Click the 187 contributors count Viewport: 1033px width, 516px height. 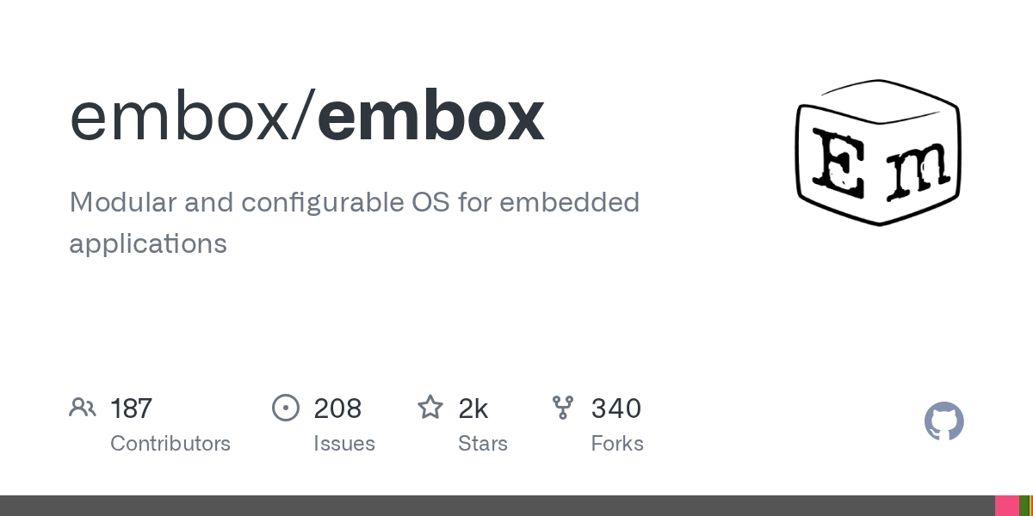(x=132, y=408)
